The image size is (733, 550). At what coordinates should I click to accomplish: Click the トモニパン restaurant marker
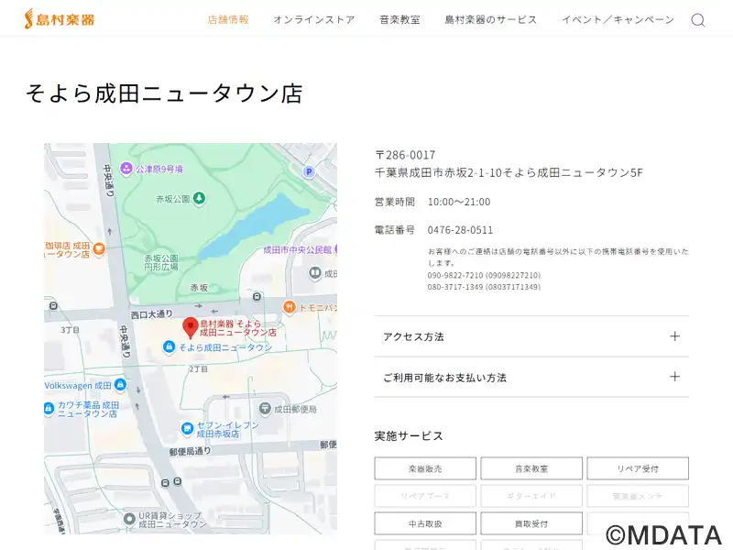(x=290, y=307)
